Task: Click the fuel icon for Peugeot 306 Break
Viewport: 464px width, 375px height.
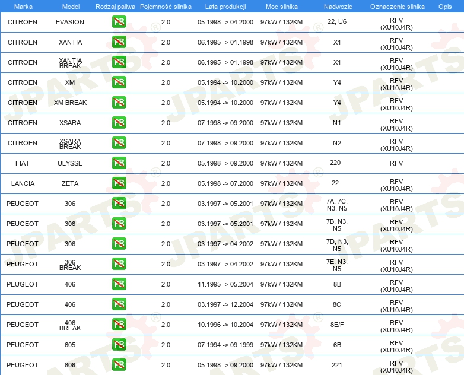Action: 119,263
